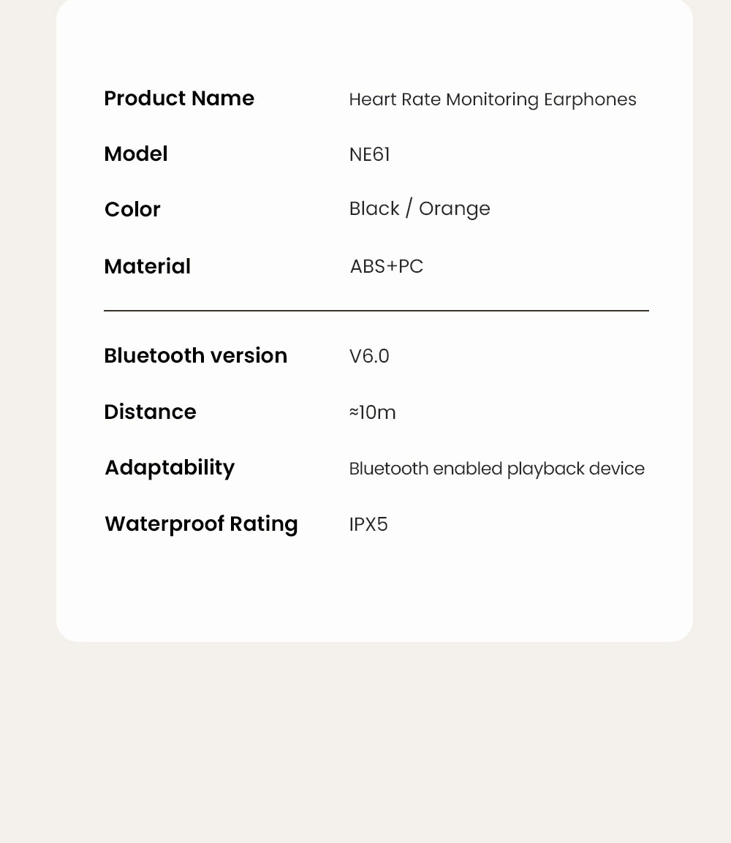This screenshot has width=731, height=843.
Task: Select the ABS+PC material value
Action: click(386, 267)
